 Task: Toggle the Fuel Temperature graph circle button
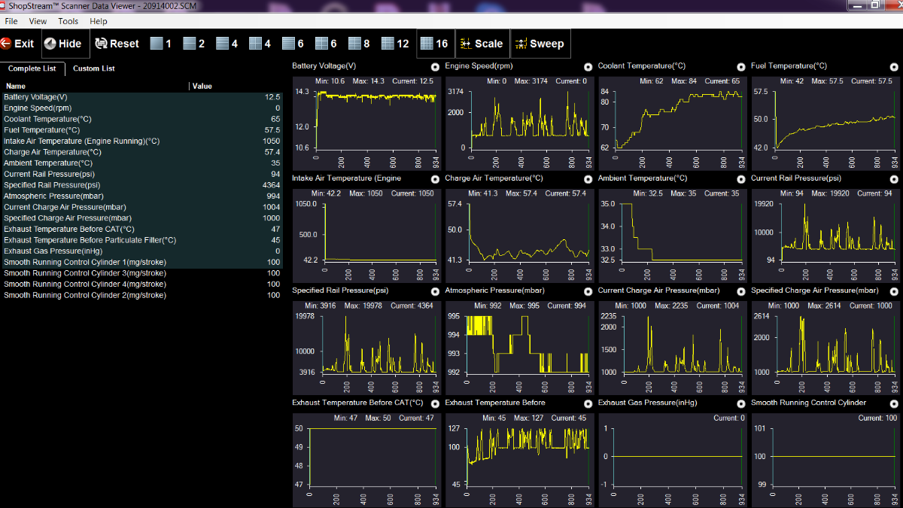click(x=894, y=66)
